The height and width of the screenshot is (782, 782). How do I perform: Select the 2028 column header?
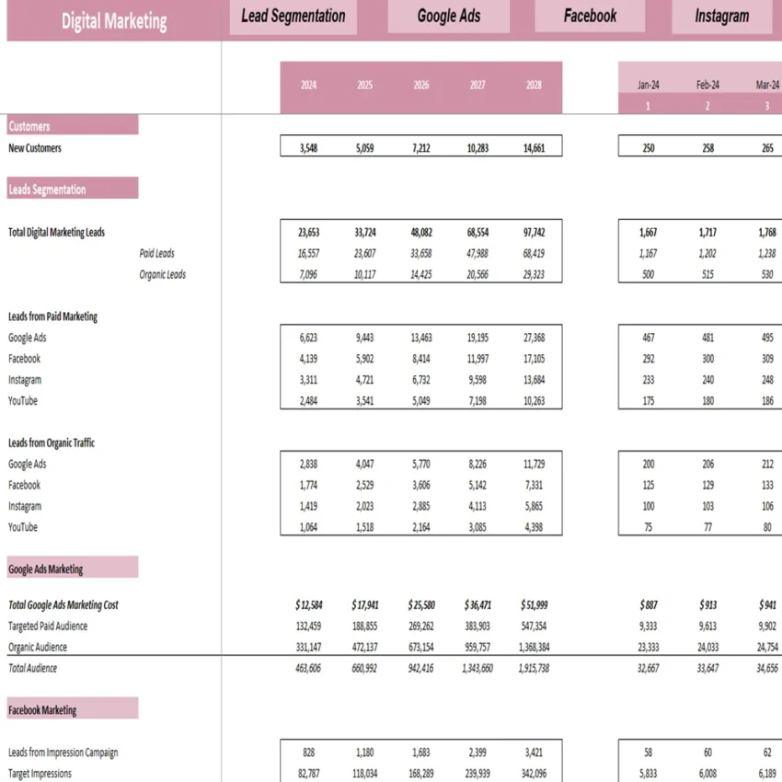(534, 84)
